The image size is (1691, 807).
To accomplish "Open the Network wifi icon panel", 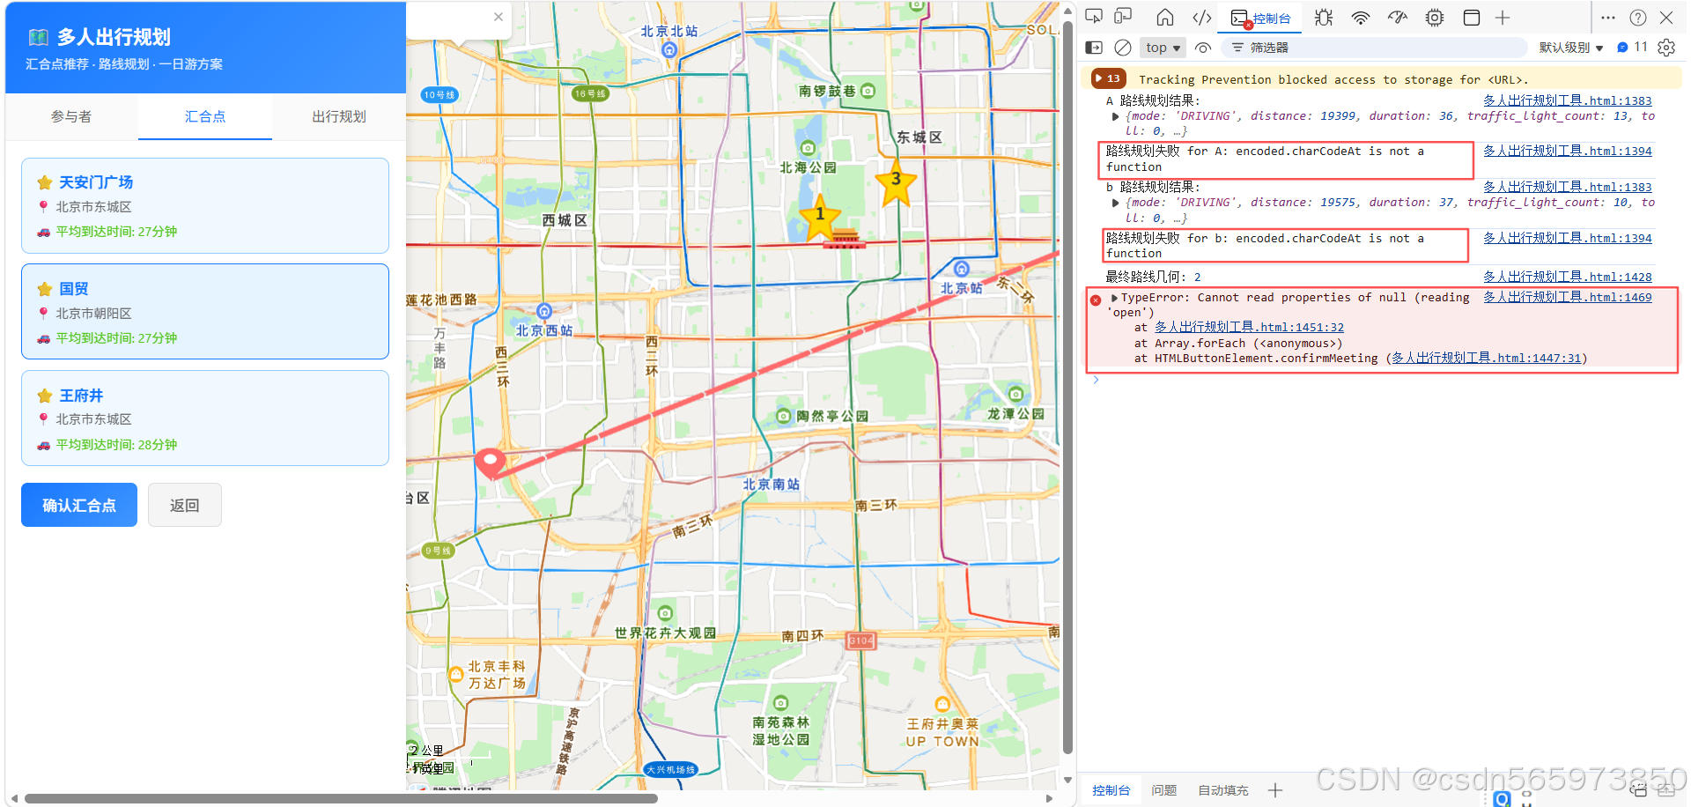I will tap(1361, 18).
